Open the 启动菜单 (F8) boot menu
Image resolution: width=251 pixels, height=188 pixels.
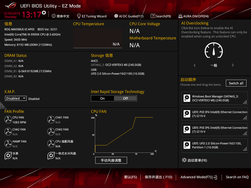tap(195, 160)
